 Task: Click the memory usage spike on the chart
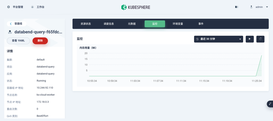[261, 56]
